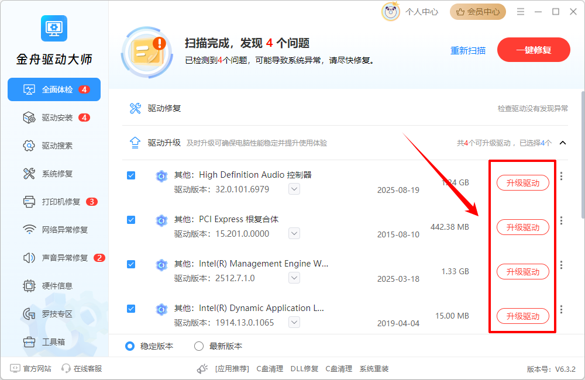Open more options for Intel Dynamic Application
585x380 pixels.
pyautogui.click(x=561, y=309)
